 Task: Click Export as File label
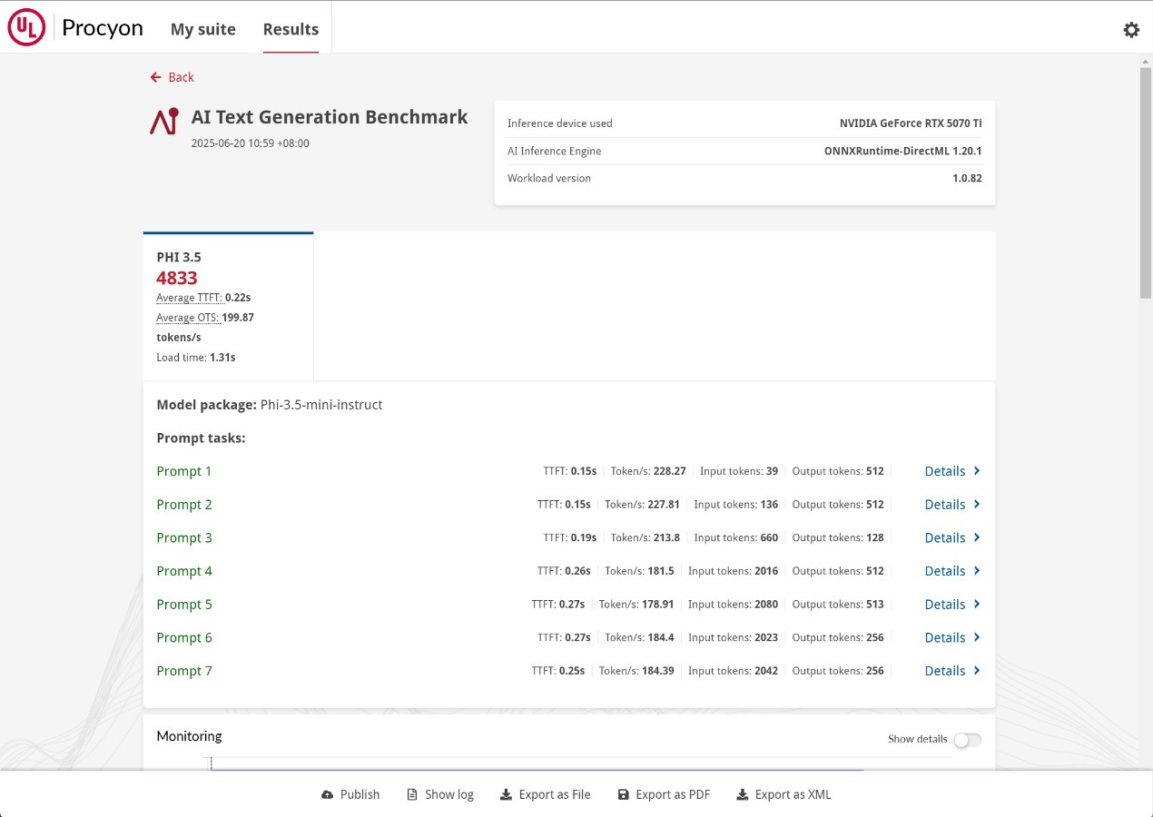pos(555,794)
